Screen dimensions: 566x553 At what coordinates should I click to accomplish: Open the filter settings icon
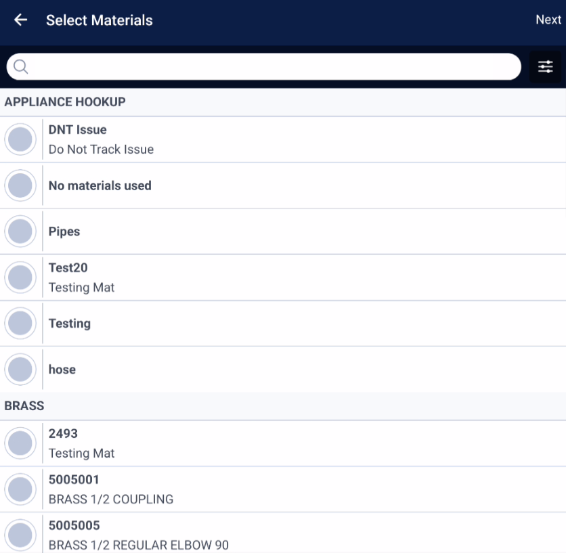coord(545,67)
